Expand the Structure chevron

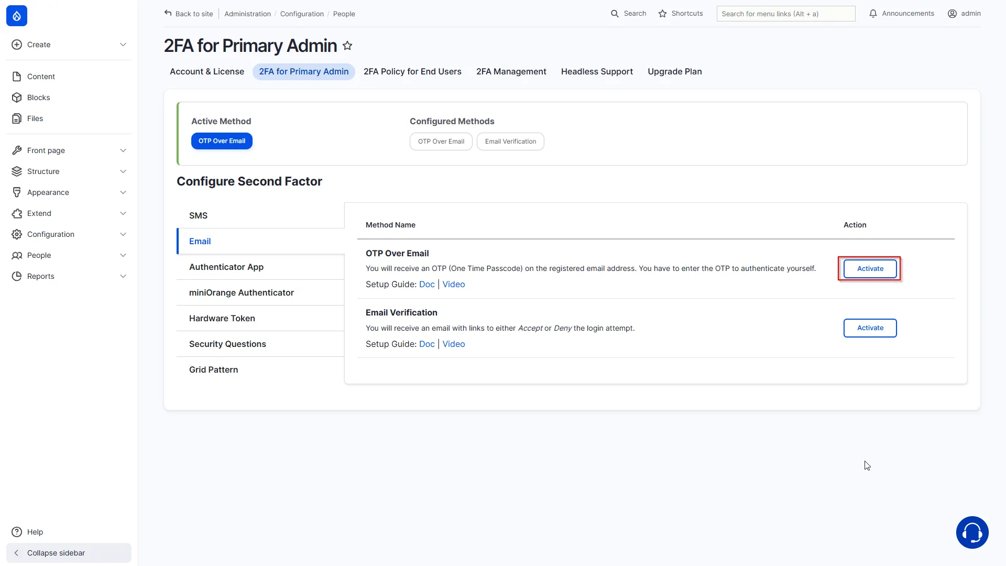pyautogui.click(x=123, y=171)
